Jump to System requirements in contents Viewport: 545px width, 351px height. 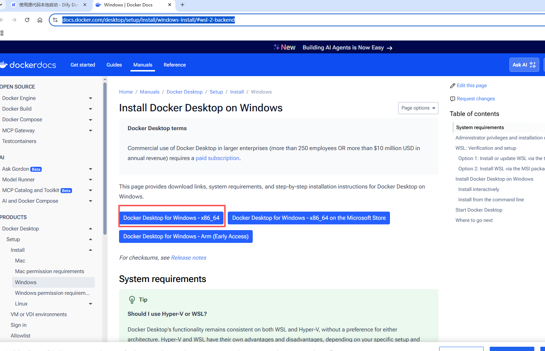tap(480, 127)
